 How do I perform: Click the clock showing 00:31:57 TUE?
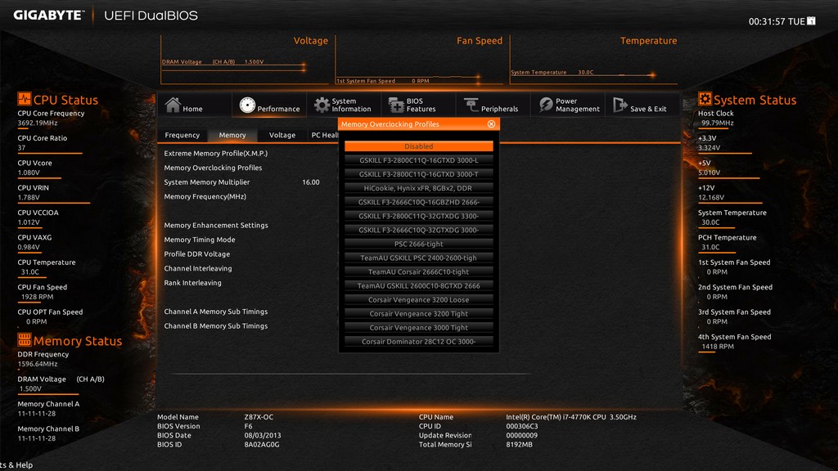(777, 21)
